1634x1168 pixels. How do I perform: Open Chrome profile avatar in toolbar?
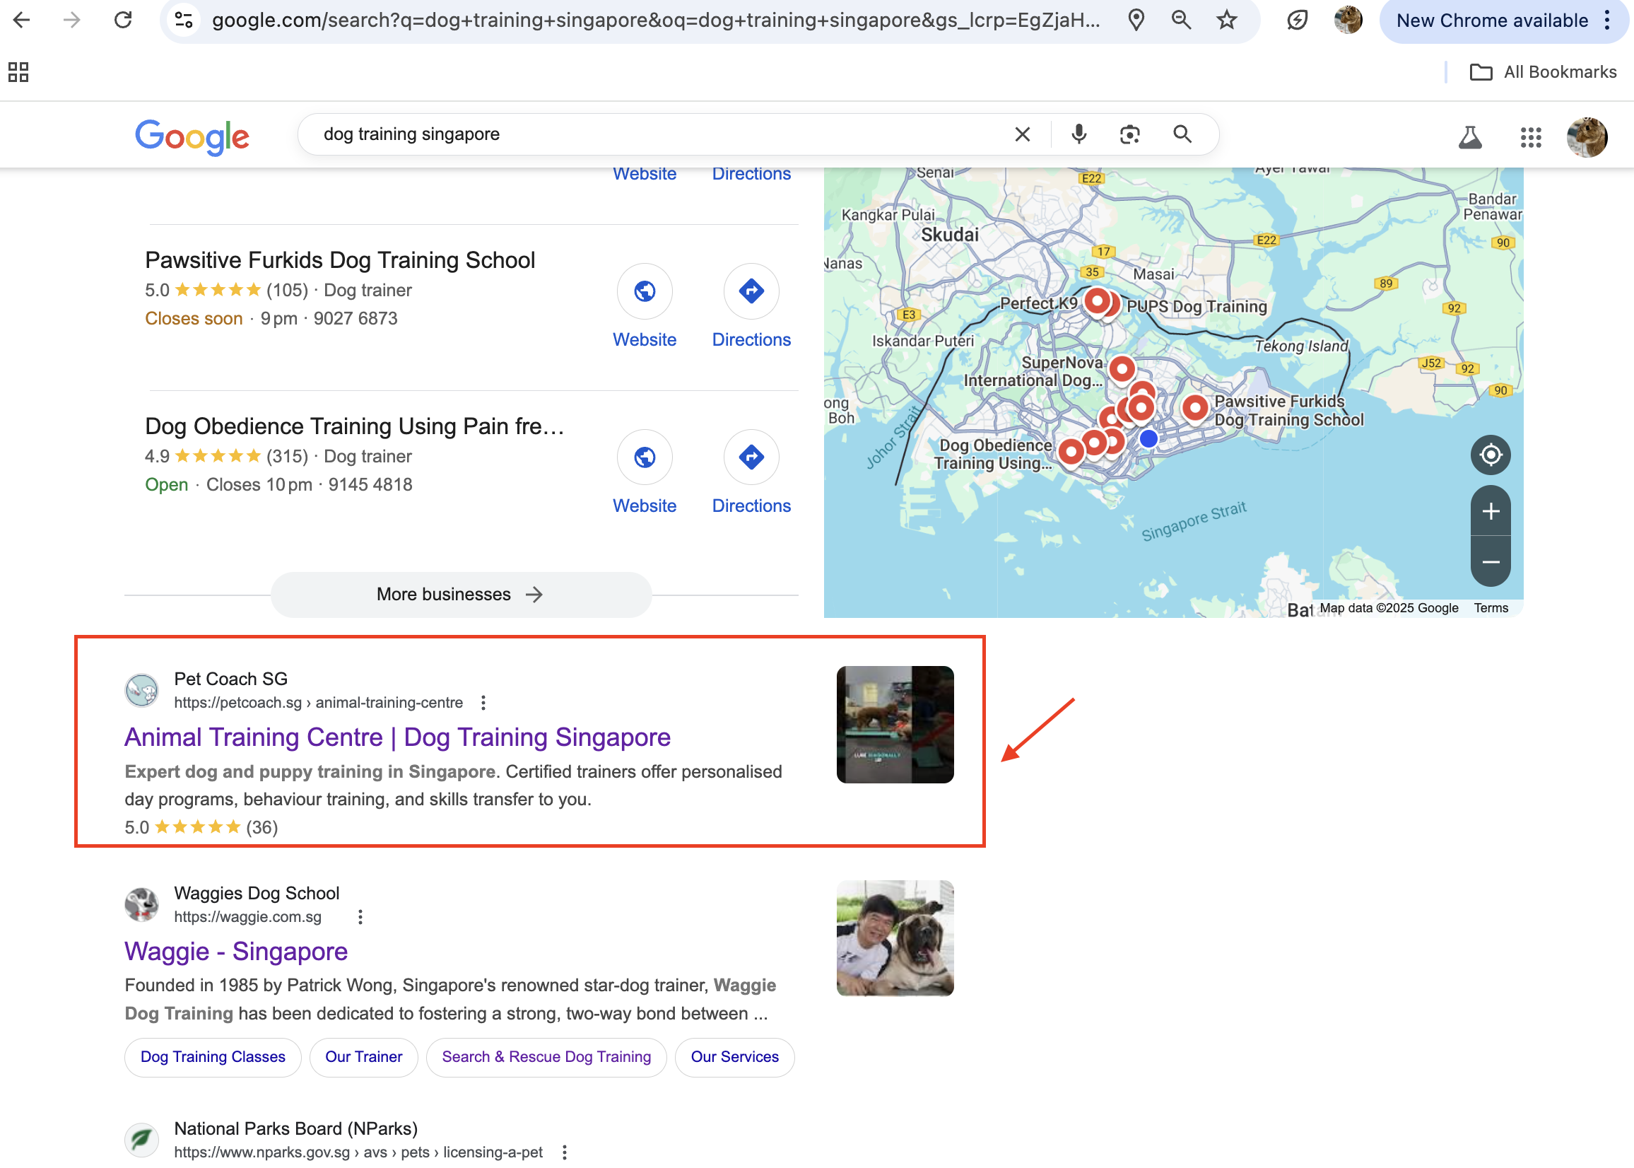(1348, 20)
